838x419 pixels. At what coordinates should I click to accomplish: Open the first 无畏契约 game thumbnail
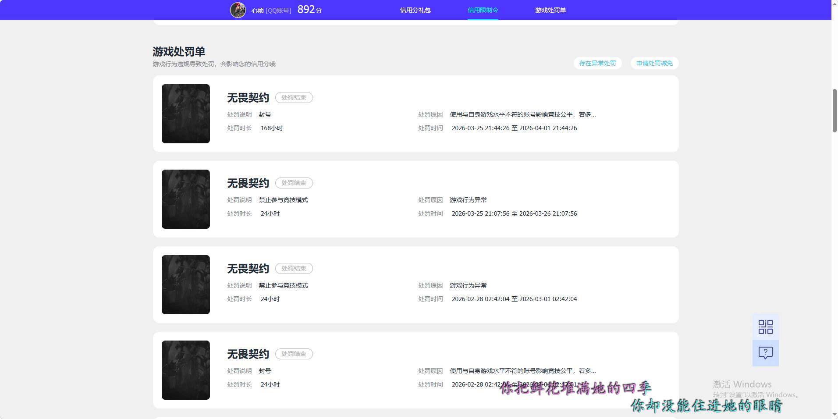185,114
